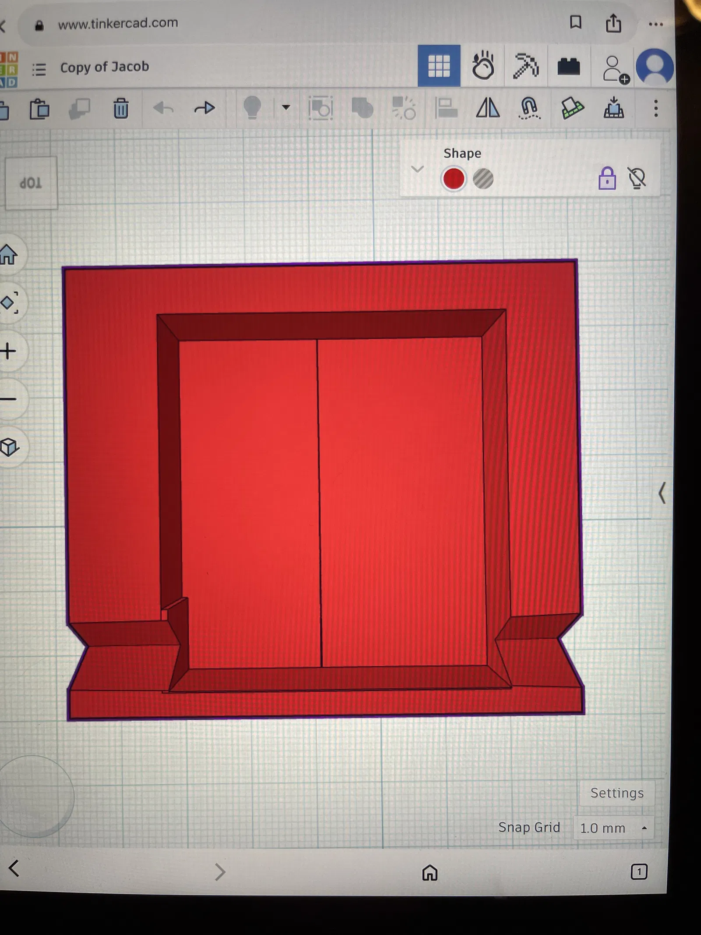This screenshot has width=701, height=935.
Task: Open the Snap Grid 1.0 mm dropdown
Action: click(613, 828)
